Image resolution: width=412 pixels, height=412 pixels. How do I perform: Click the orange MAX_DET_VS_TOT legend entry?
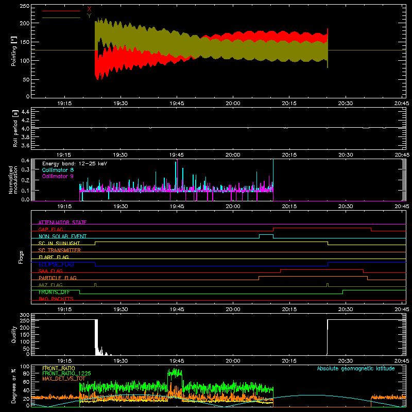(x=64, y=379)
